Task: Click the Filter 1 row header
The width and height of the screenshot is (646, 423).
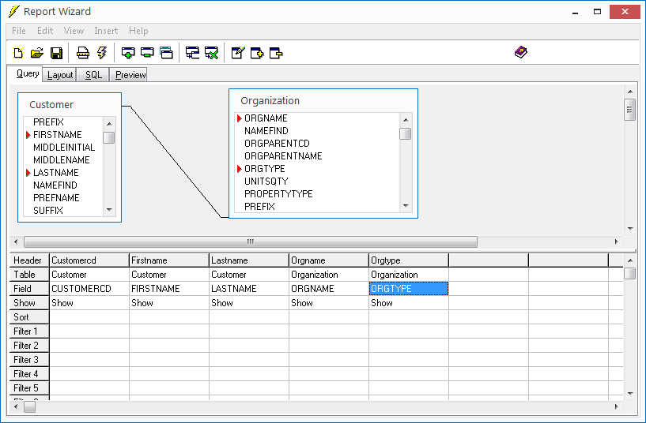Action: (x=28, y=331)
